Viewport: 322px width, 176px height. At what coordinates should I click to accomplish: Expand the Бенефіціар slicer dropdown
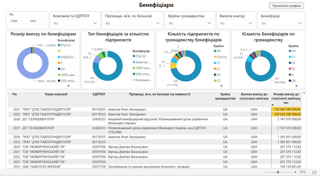pos(282,23)
